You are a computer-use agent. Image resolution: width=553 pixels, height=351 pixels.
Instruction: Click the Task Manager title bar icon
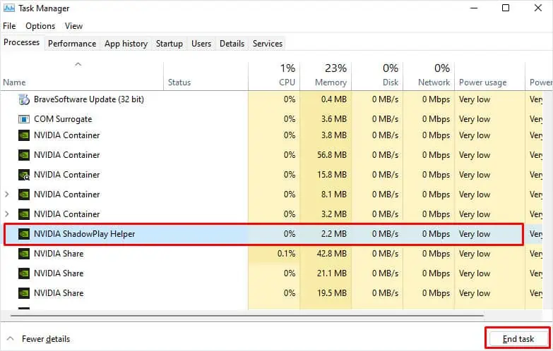pos(8,8)
